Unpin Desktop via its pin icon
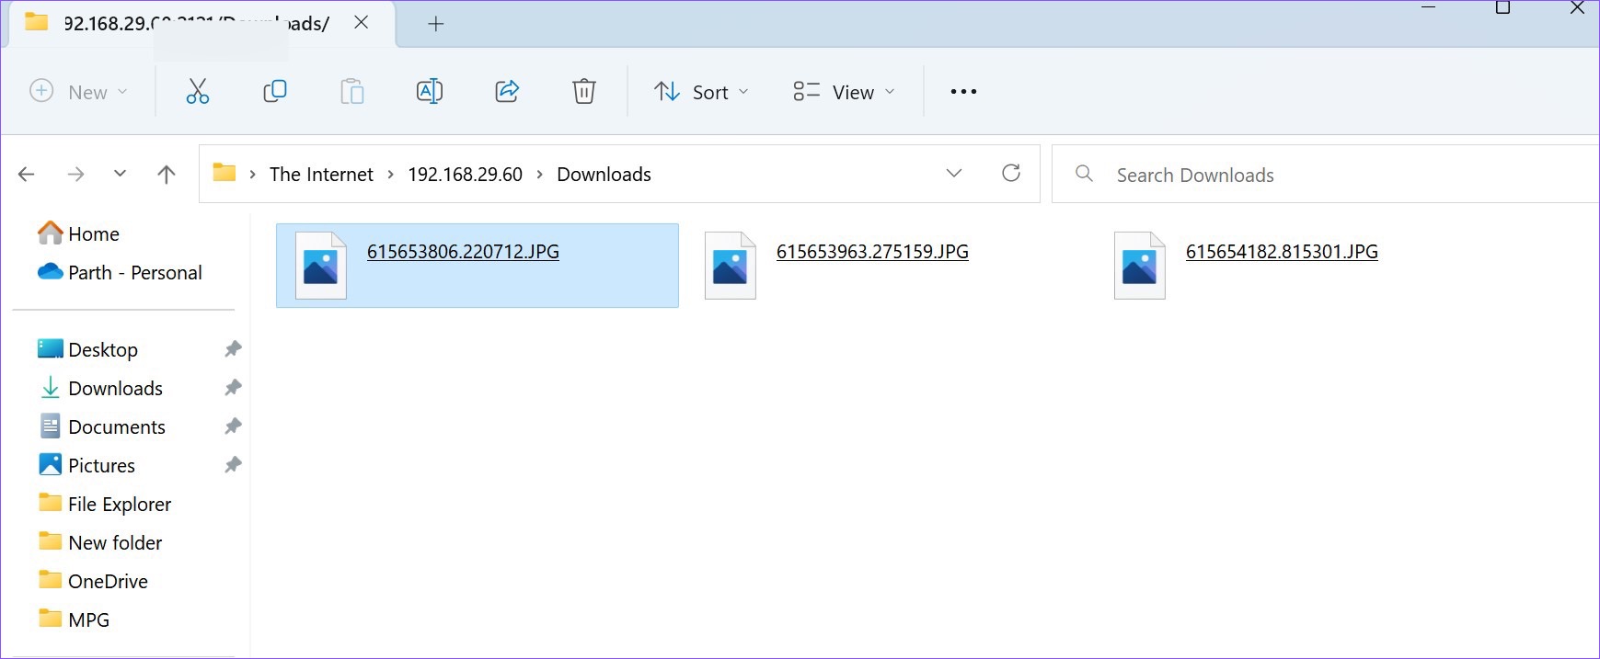 tap(233, 349)
